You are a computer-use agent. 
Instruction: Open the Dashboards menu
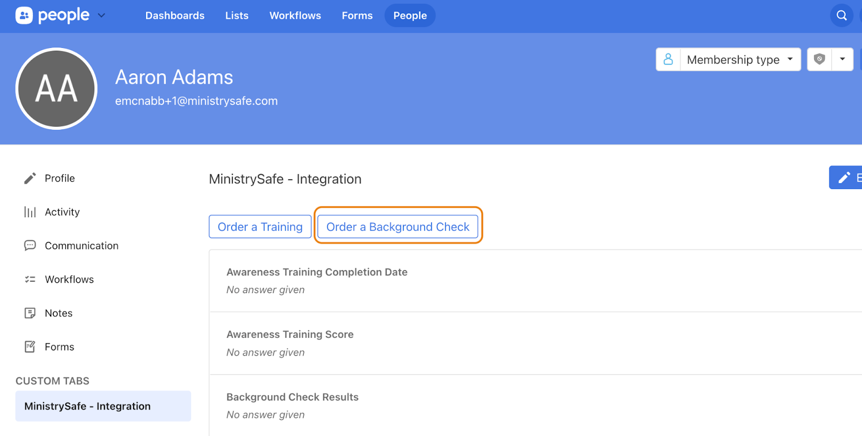(x=175, y=16)
